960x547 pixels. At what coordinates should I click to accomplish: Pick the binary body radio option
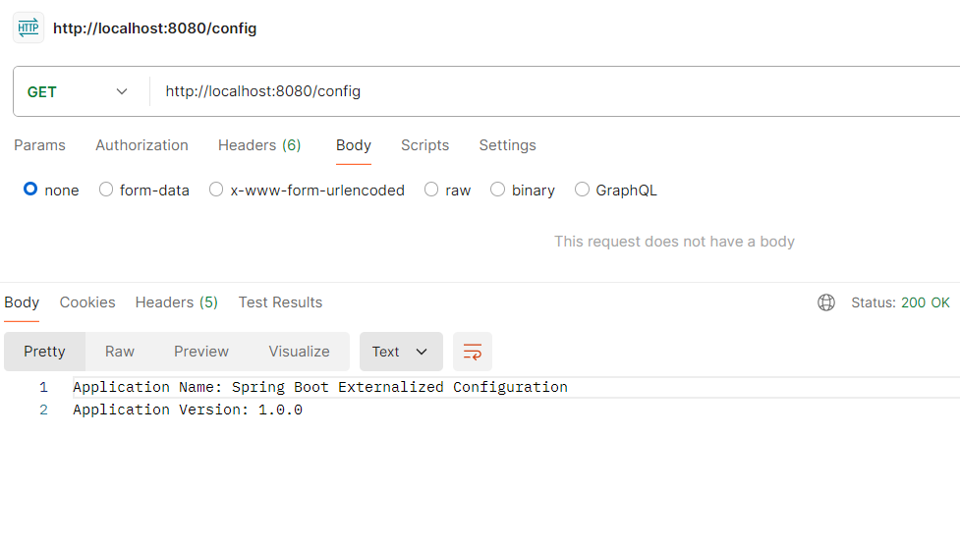[497, 190]
